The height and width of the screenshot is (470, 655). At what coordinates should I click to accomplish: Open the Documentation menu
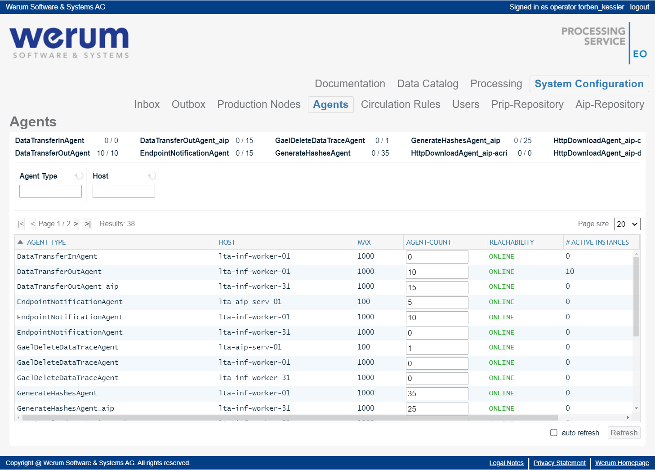click(x=350, y=84)
